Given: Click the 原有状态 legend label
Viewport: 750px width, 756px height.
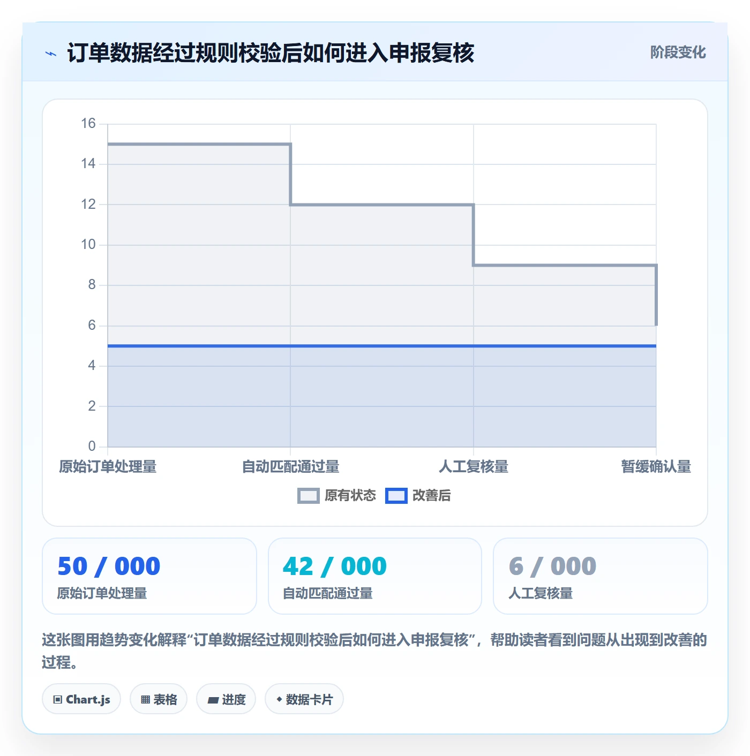Looking at the screenshot, I should [350, 496].
